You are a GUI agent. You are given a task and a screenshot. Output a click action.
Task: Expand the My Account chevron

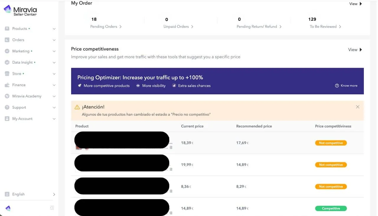[54, 119]
